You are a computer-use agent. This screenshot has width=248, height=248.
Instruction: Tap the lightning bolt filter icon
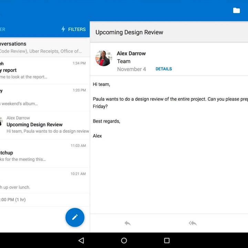[63, 29]
